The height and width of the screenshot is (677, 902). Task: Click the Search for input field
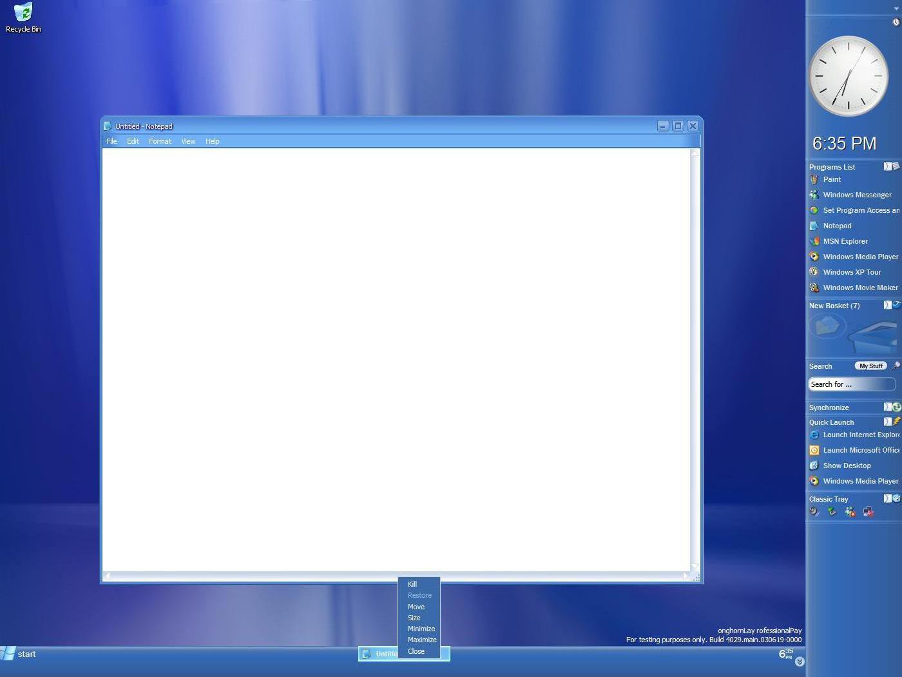coord(851,384)
